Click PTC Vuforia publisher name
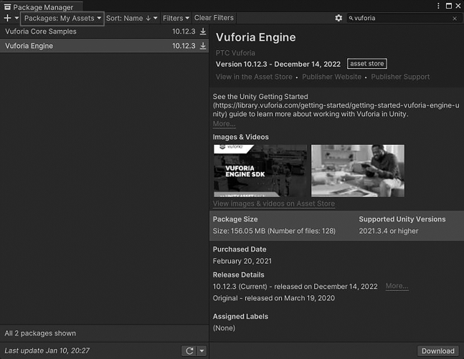464x359 pixels. [x=235, y=53]
